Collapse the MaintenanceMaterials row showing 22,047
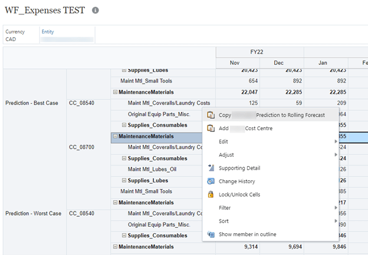The height and width of the screenshot is (255, 368). point(116,92)
